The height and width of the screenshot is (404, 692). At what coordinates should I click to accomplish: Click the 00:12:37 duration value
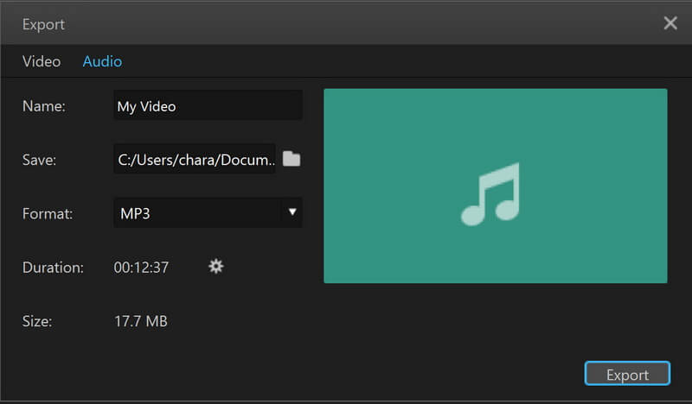[x=141, y=268]
